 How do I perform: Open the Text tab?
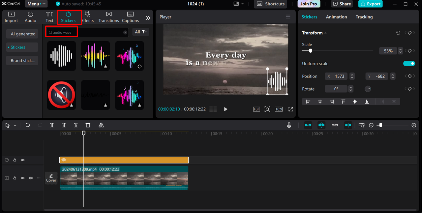49,17
